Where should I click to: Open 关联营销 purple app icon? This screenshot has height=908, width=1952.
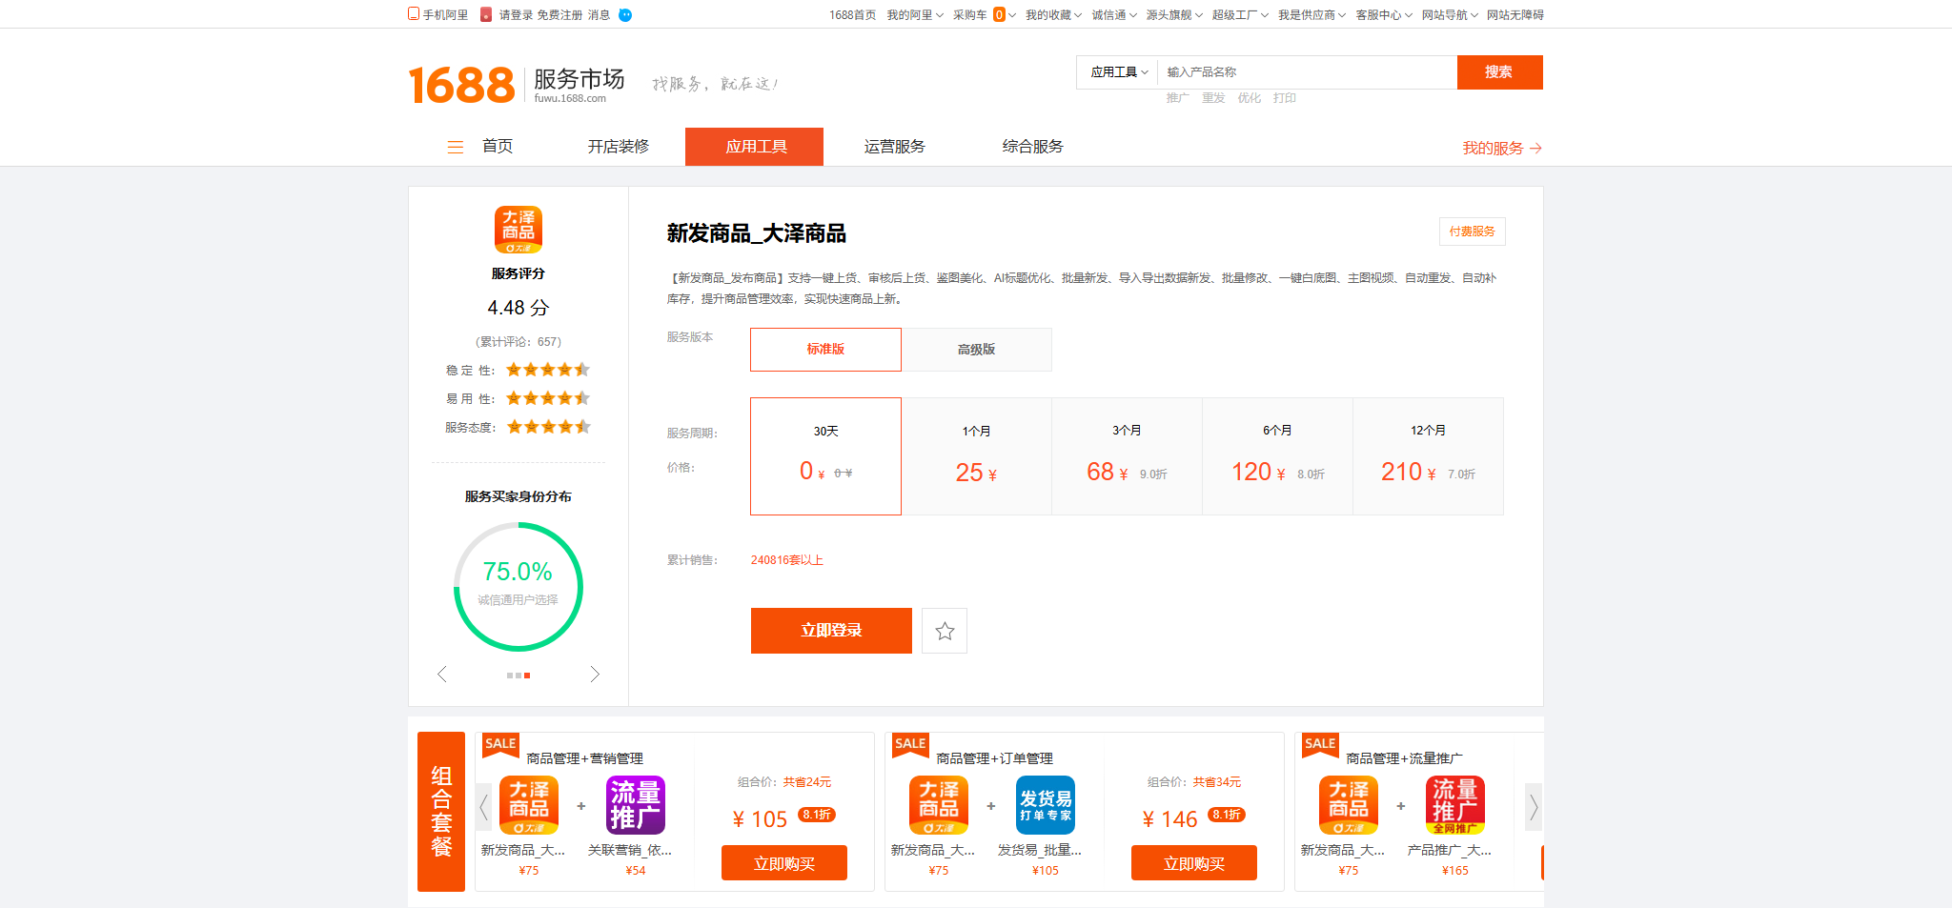click(x=636, y=805)
